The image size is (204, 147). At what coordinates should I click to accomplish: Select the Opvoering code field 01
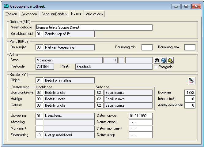tap(39, 116)
